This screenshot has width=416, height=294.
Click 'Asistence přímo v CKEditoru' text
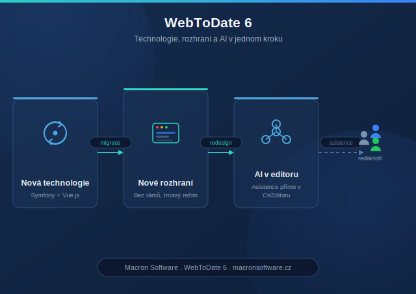point(276,191)
